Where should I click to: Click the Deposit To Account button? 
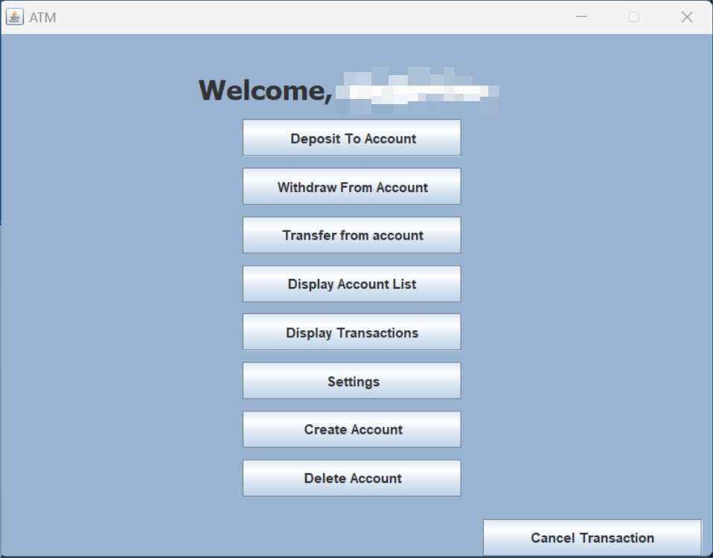point(351,138)
